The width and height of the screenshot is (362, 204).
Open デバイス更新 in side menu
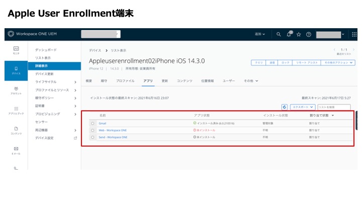coord(44,74)
